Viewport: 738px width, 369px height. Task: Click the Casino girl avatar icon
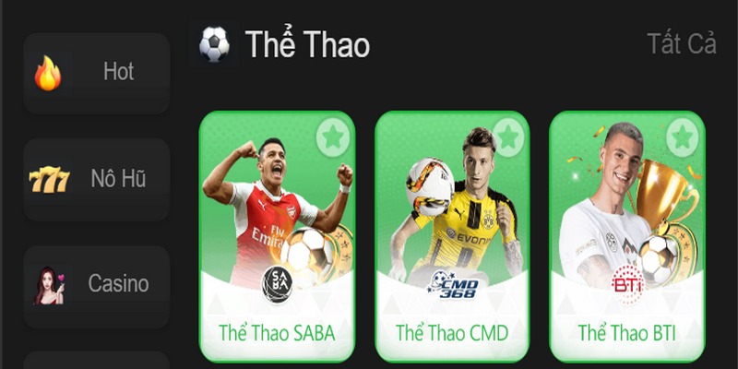(x=49, y=285)
